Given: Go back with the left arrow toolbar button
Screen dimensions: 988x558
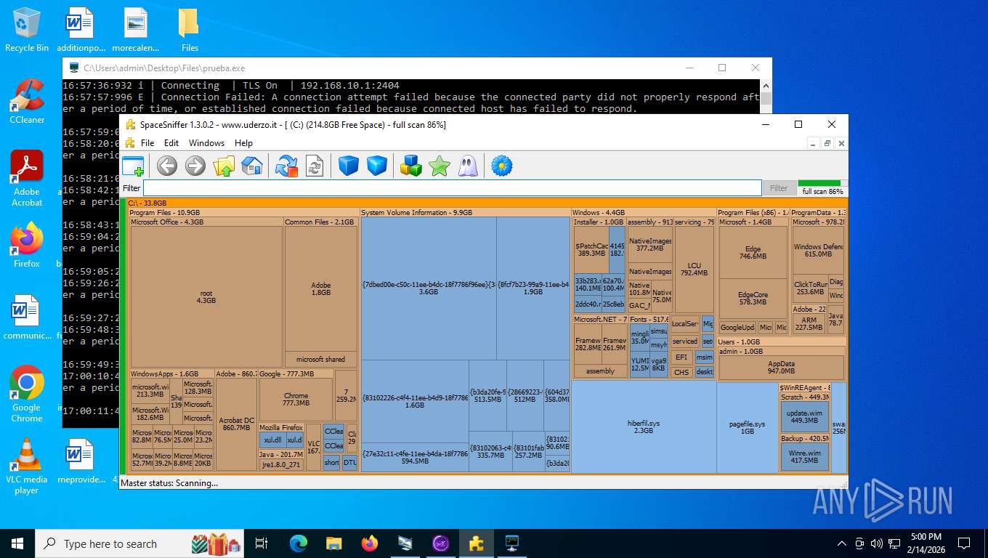Looking at the screenshot, I should point(167,166).
